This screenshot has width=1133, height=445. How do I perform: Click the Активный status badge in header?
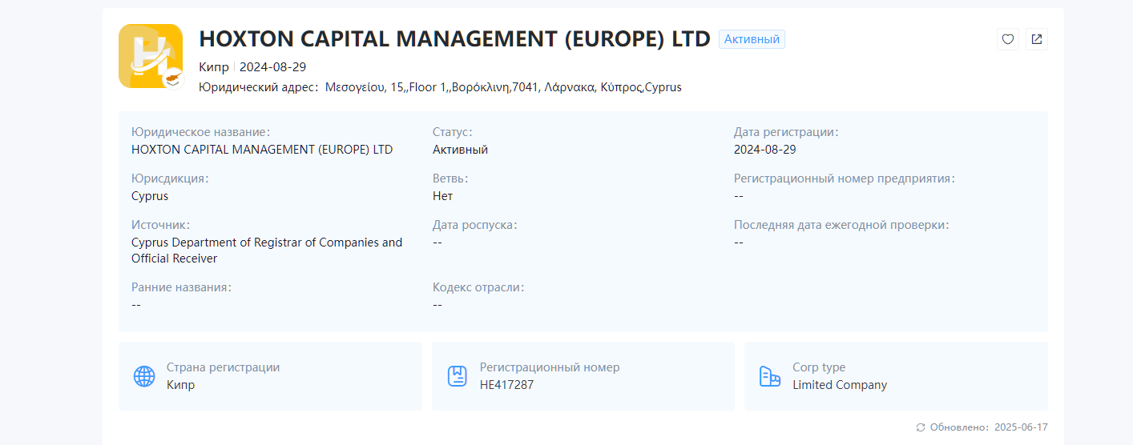(752, 39)
